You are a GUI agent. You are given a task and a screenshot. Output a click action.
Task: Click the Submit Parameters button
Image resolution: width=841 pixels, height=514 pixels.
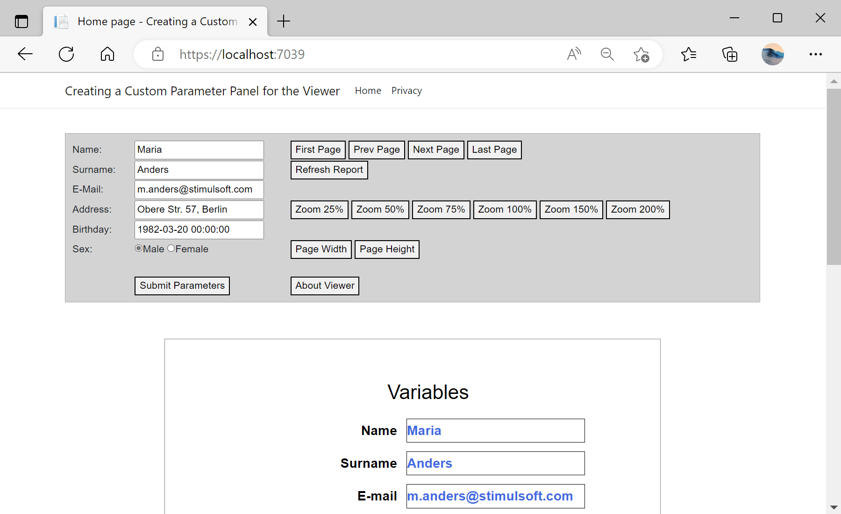pyautogui.click(x=182, y=286)
